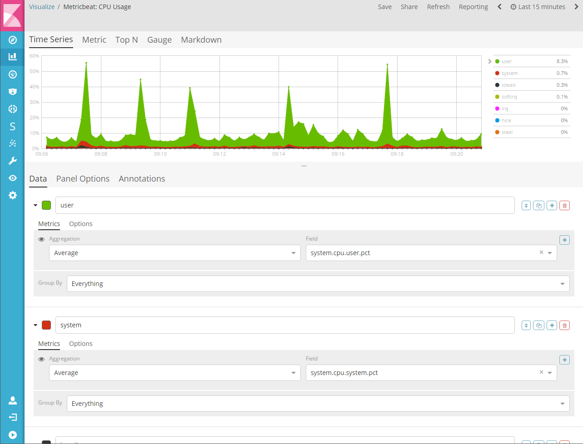Image resolution: width=583 pixels, height=444 pixels.
Task: Open Dev Tools with the wrench icon
Action: coord(12,160)
